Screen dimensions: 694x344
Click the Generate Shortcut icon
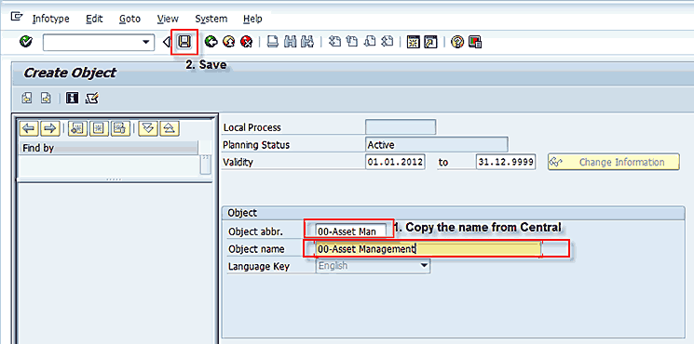click(430, 42)
